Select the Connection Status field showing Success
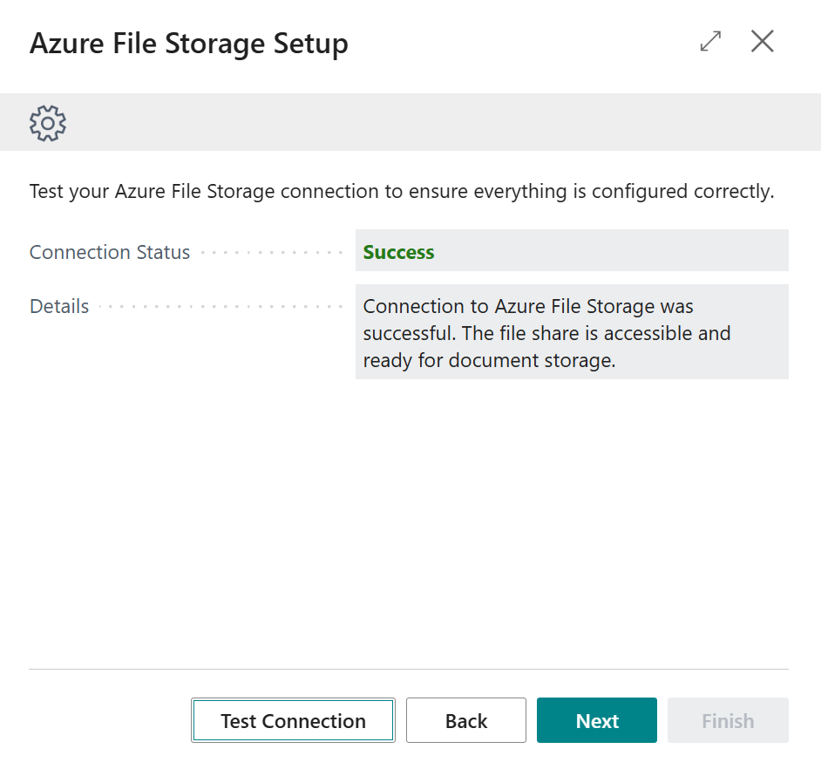This screenshot has height=776, width=821. 571,252
